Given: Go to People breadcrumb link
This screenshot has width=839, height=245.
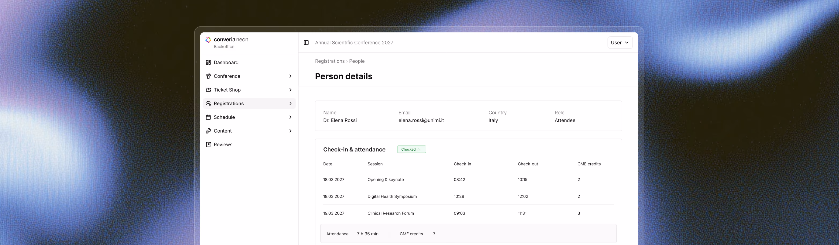Looking at the screenshot, I should point(357,61).
